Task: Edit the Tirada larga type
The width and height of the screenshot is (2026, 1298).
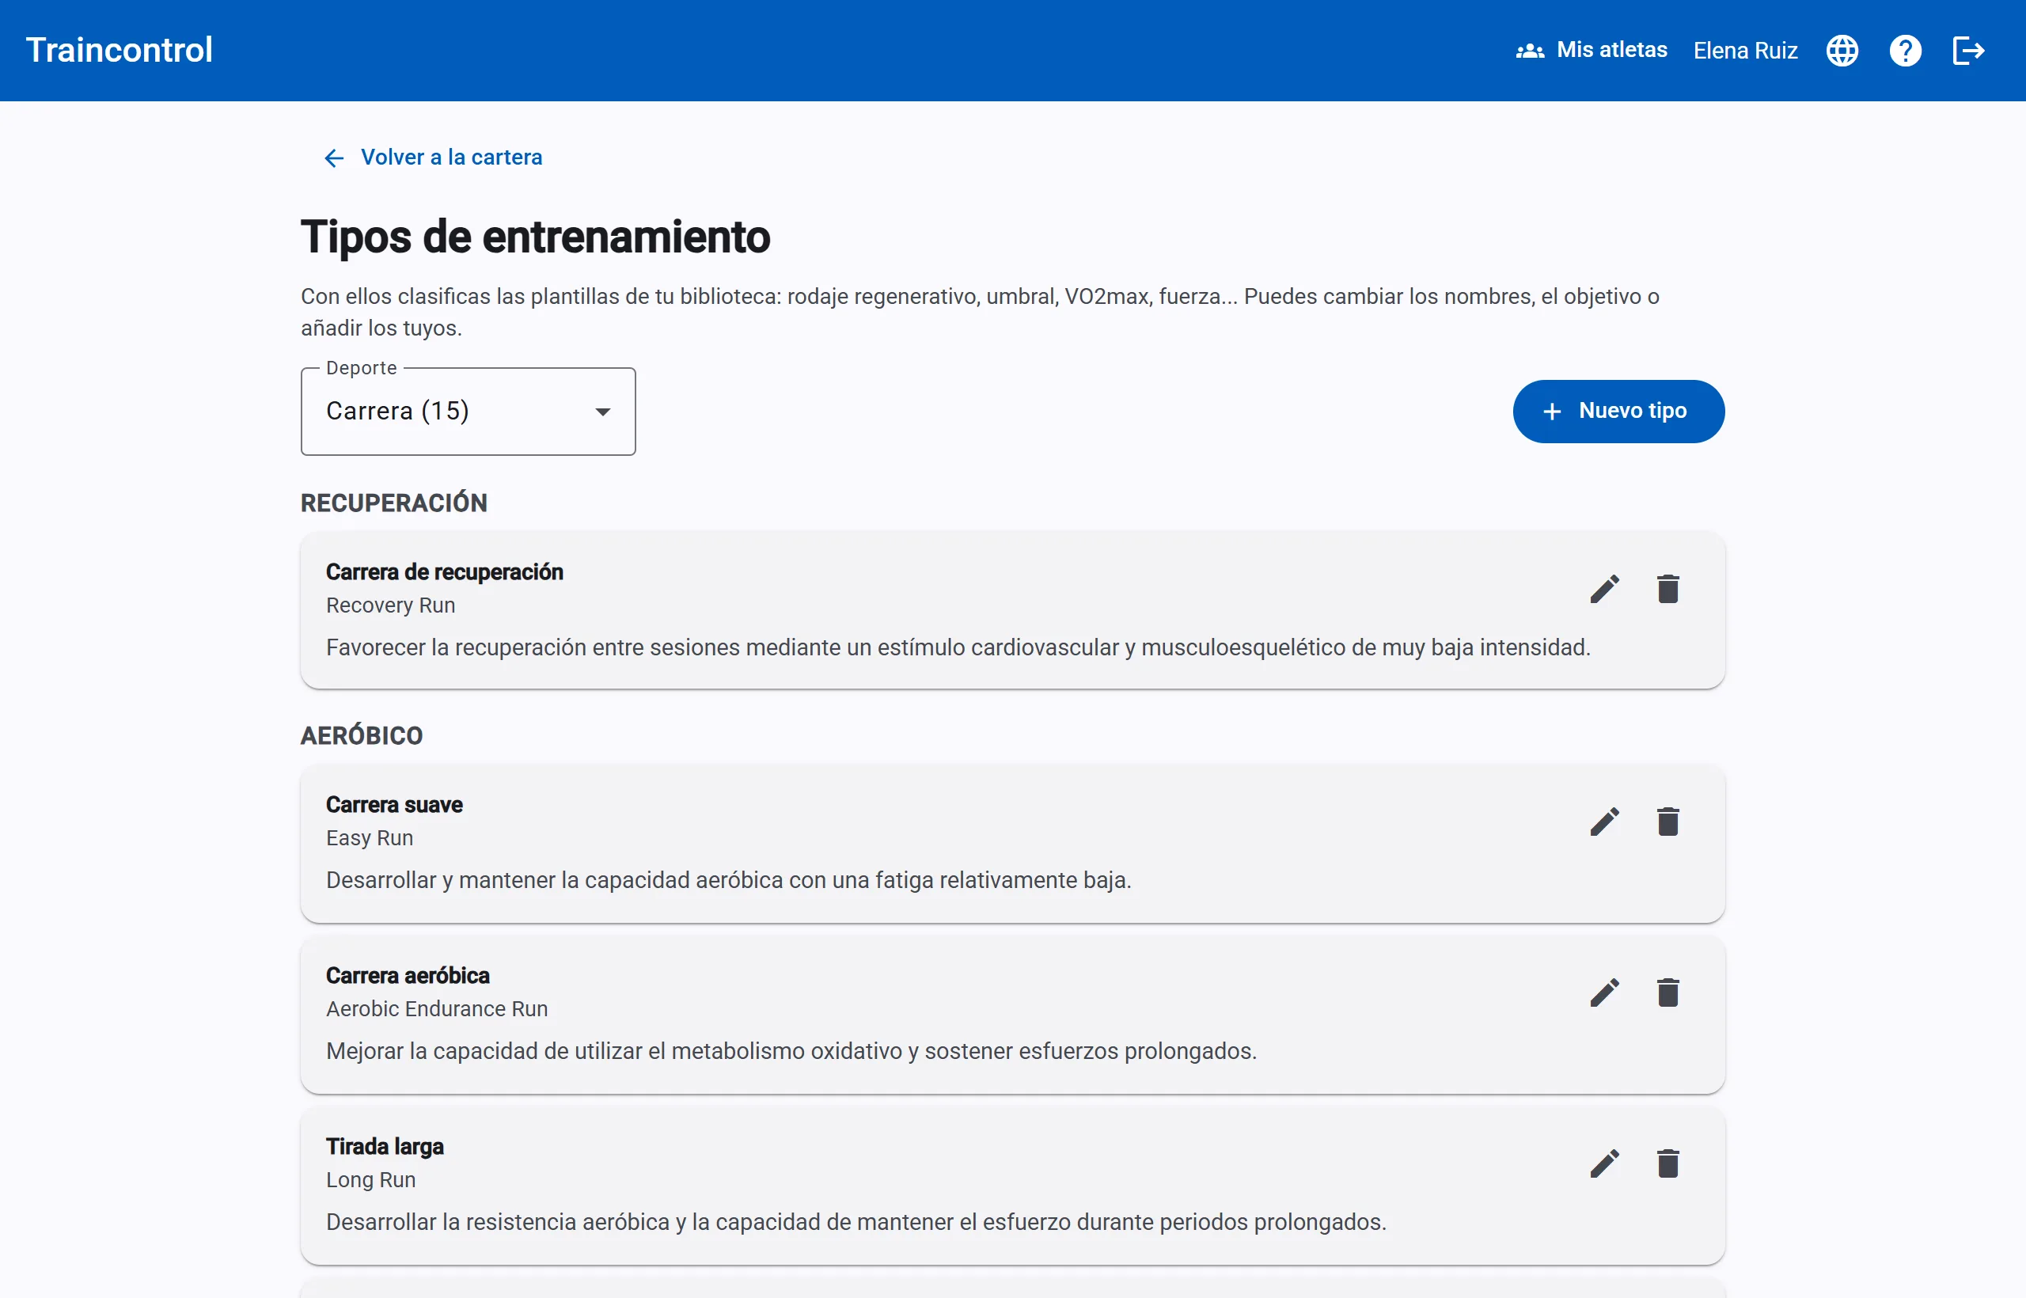Action: click(1605, 1164)
